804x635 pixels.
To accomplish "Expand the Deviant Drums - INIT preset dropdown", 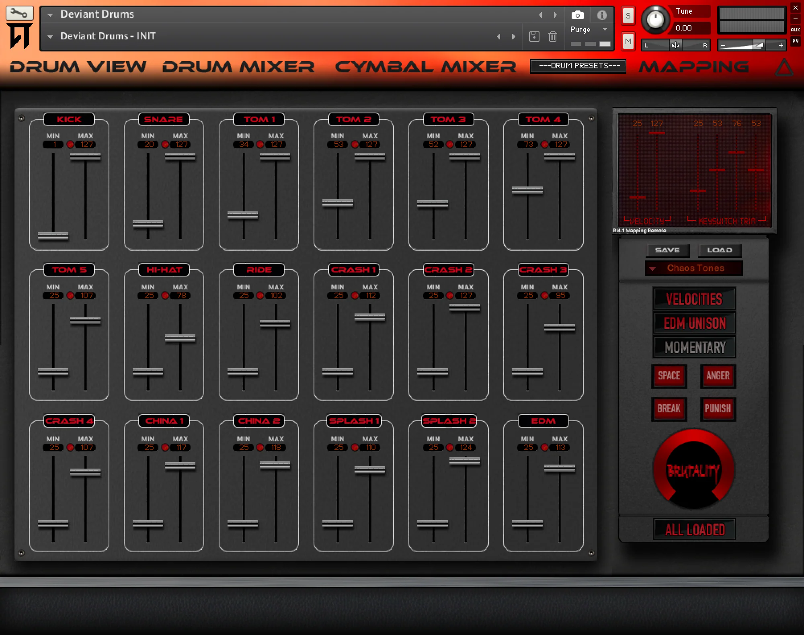I will (x=50, y=37).
